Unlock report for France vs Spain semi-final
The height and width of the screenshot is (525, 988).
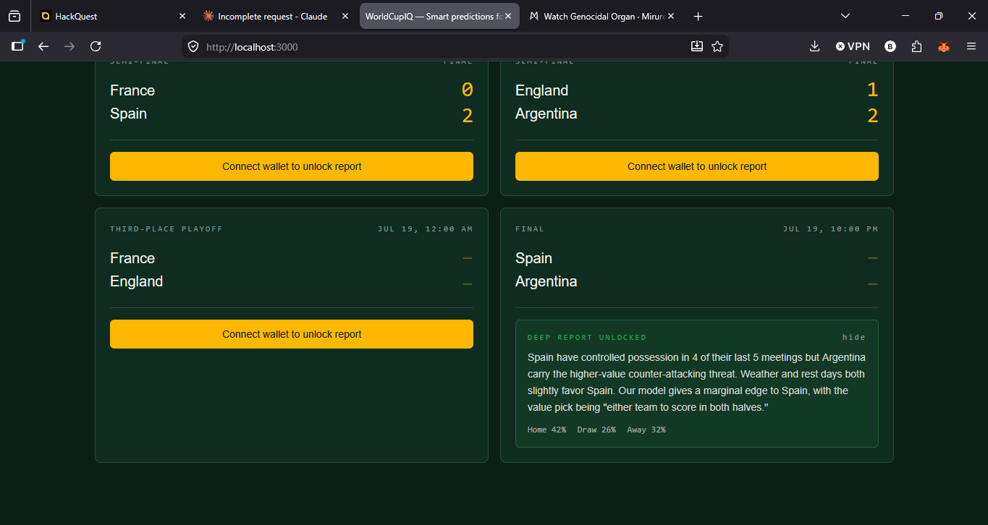pyautogui.click(x=292, y=166)
